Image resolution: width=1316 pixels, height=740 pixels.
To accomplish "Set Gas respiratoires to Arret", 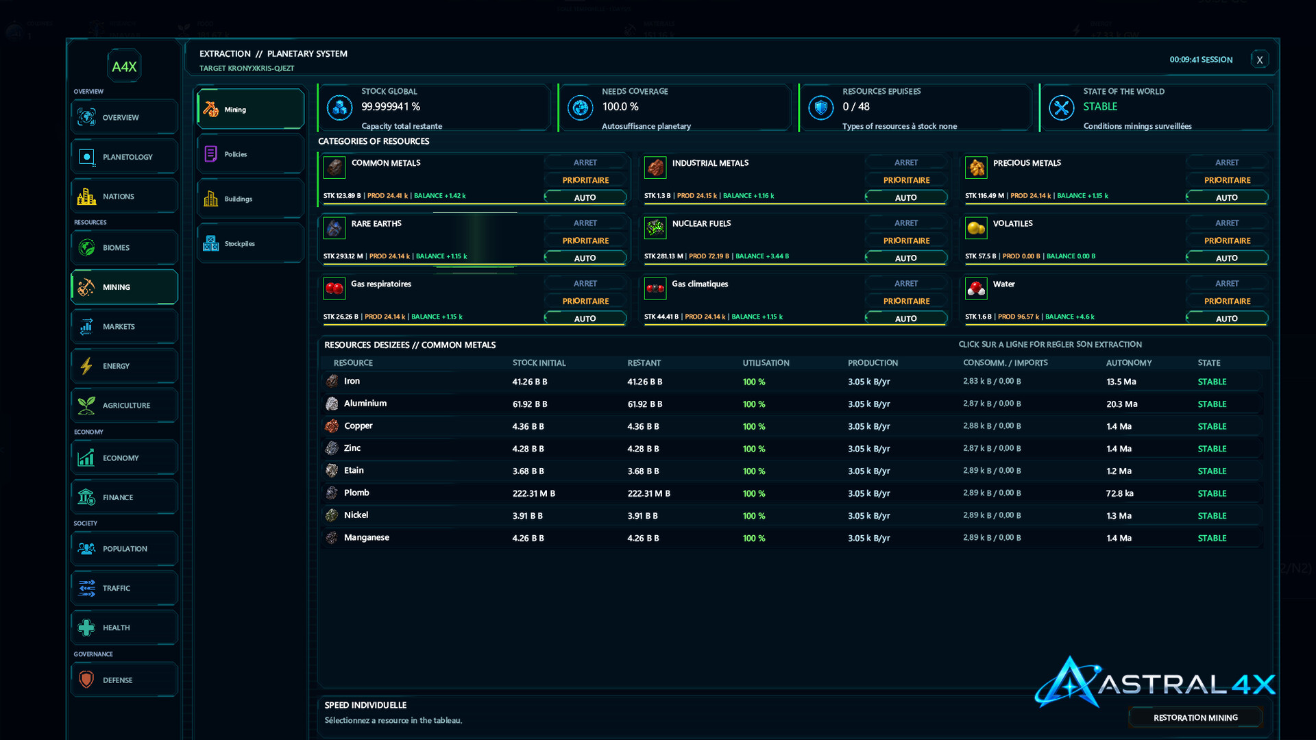I will (x=585, y=283).
